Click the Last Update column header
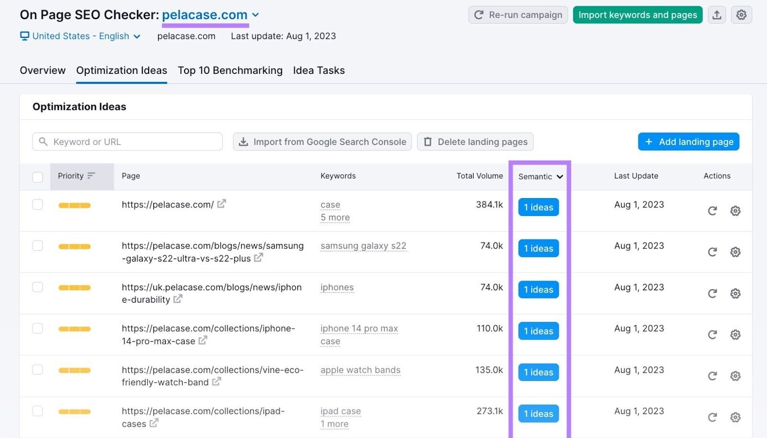Viewport: 767px width, 438px height. pyautogui.click(x=636, y=176)
